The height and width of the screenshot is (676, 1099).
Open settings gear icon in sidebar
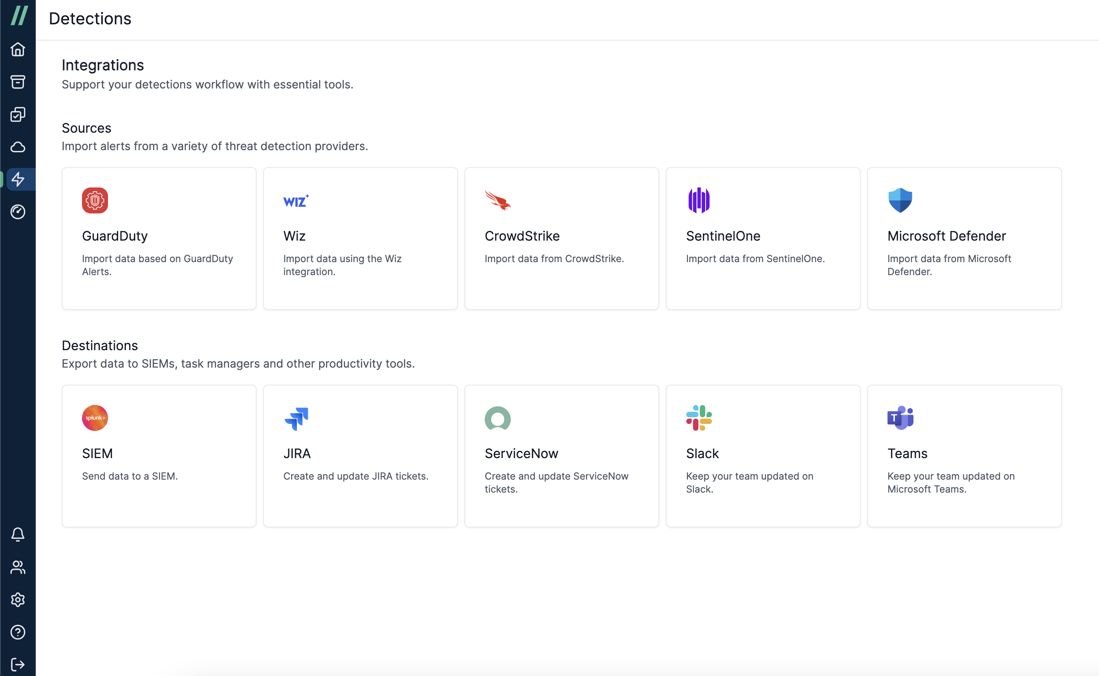click(18, 600)
